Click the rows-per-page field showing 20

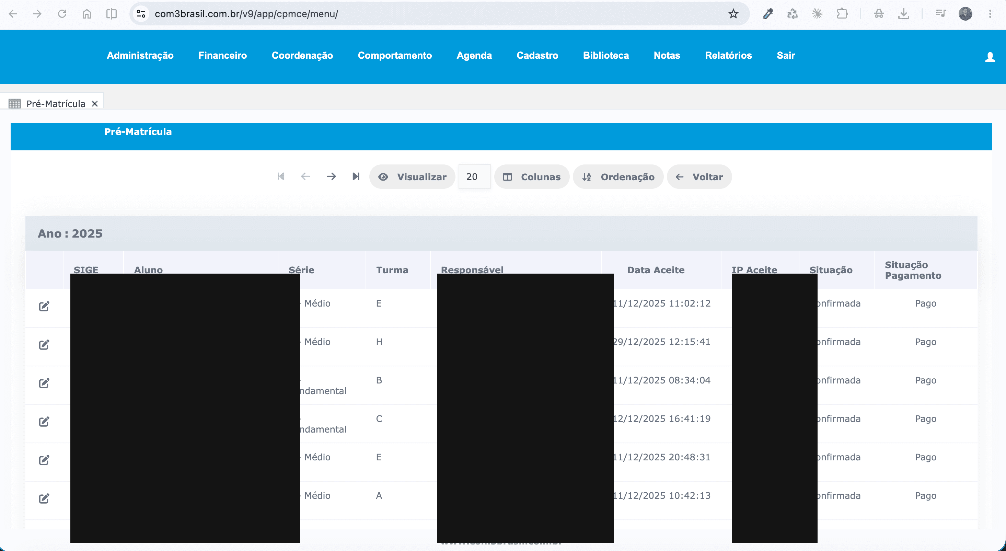tap(474, 176)
